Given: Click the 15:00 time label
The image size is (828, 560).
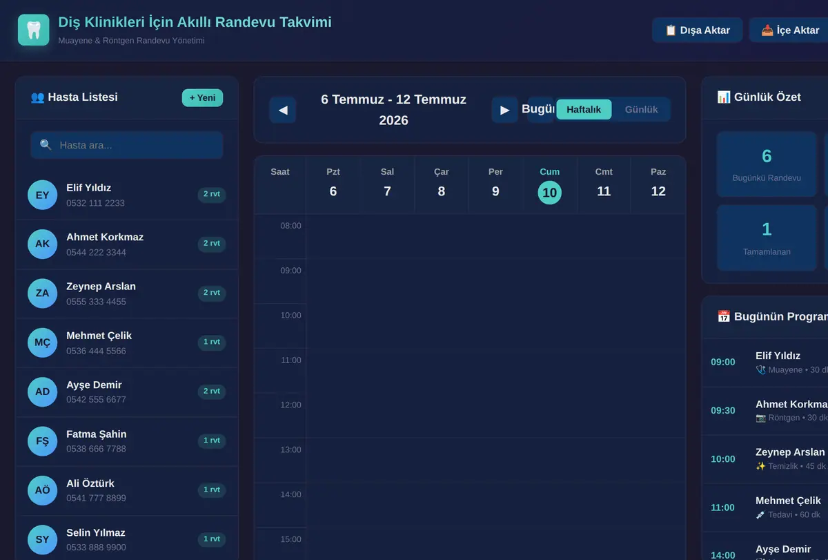Looking at the screenshot, I should [290, 539].
